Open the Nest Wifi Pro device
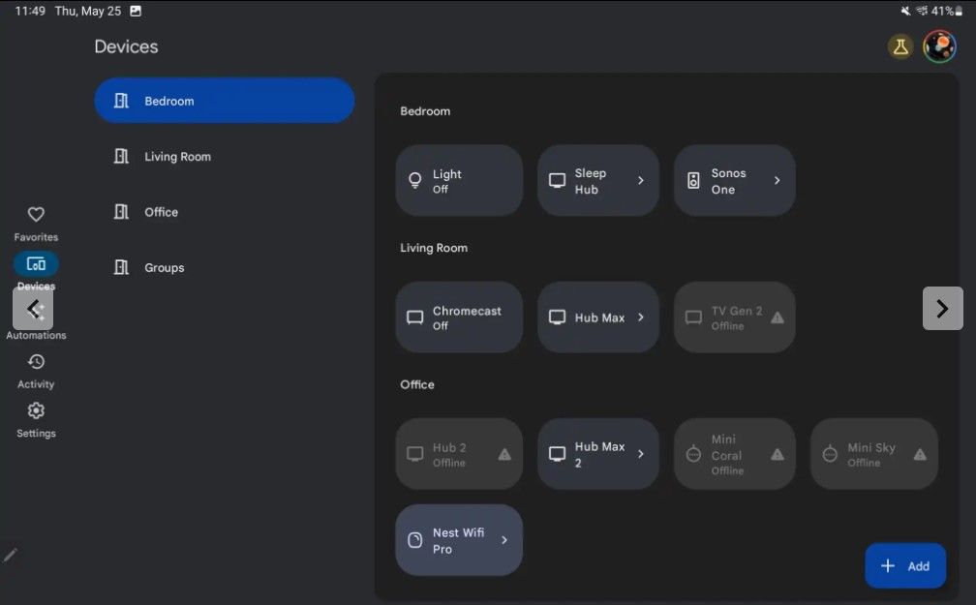This screenshot has width=976, height=605. tap(458, 540)
